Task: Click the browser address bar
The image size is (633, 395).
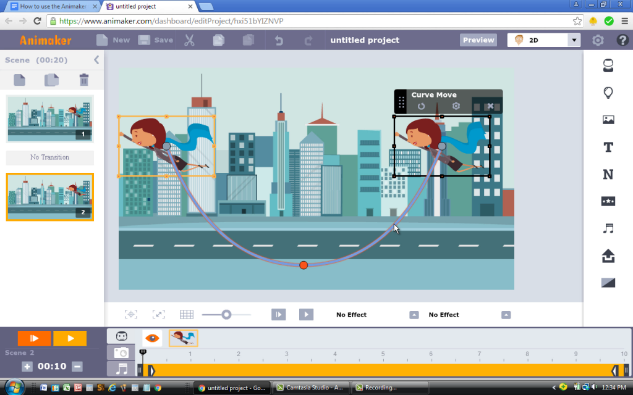Action: [x=310, y=21]
